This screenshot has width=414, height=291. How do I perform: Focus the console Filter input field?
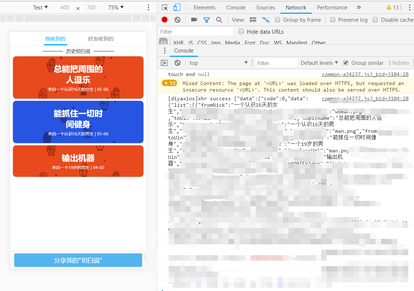[276, 63]
